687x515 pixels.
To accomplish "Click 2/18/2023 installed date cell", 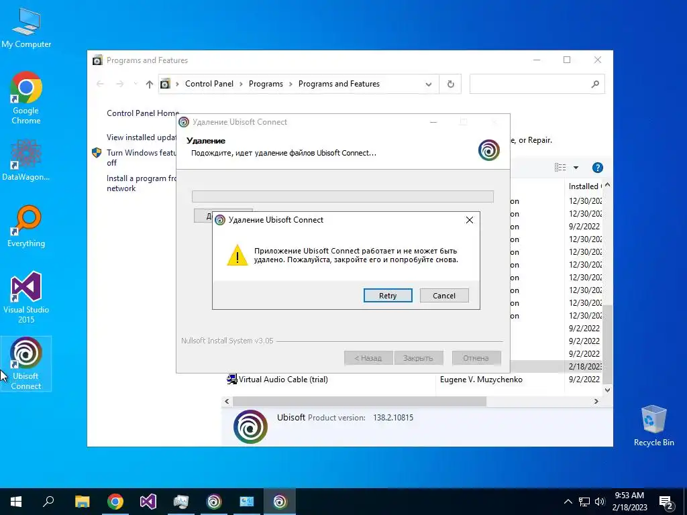I will coord(585,367).
